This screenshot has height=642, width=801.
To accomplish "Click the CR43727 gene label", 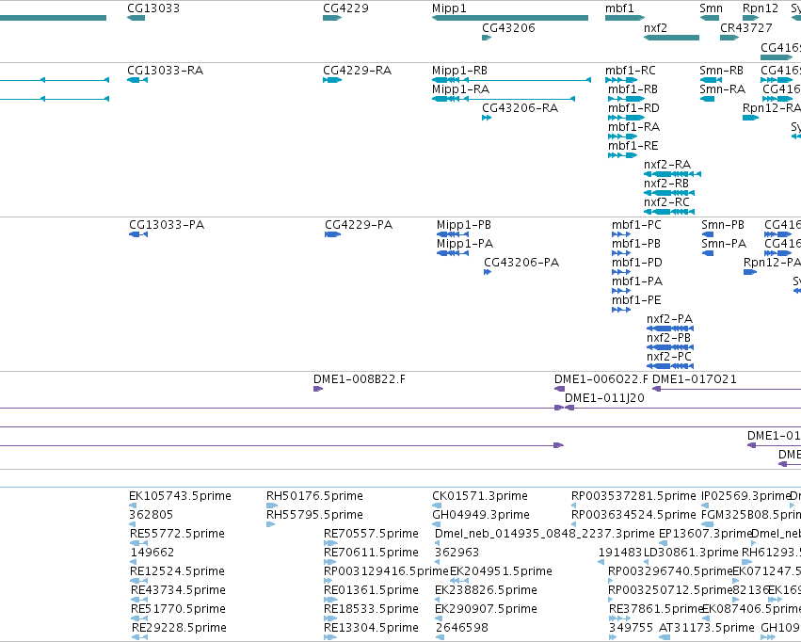I will 745,27.
